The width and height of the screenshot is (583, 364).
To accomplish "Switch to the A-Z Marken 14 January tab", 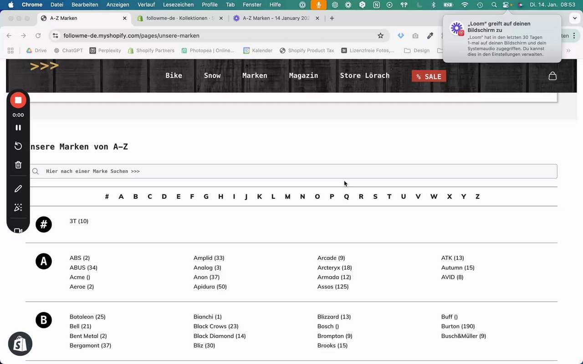I will [276, 18].
